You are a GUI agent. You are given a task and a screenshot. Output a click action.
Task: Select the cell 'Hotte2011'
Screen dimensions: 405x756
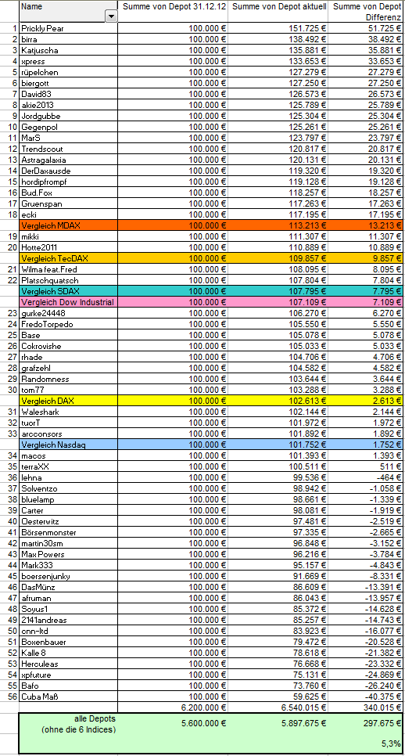click(x=68, y=247)
